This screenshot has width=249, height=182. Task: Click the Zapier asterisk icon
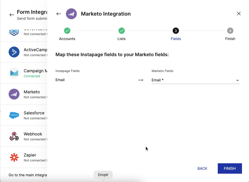point(14,157)
